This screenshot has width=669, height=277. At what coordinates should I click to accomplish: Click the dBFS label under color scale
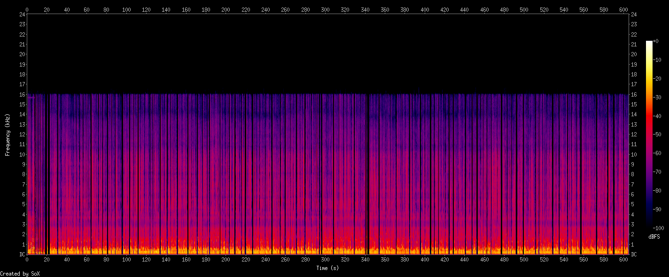pos(654,237)
